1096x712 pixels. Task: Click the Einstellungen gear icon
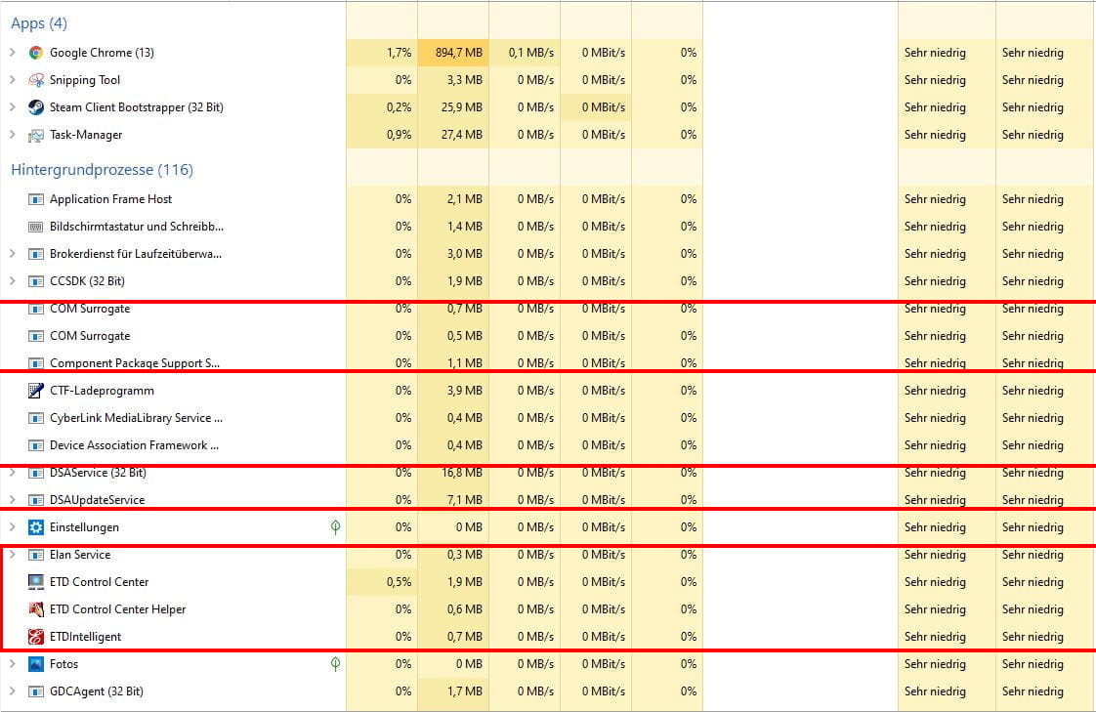tap(36, 527)
